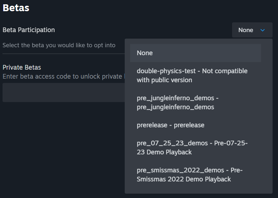
Task: Click the Betas page heading
Action: [x=16, y=8]
